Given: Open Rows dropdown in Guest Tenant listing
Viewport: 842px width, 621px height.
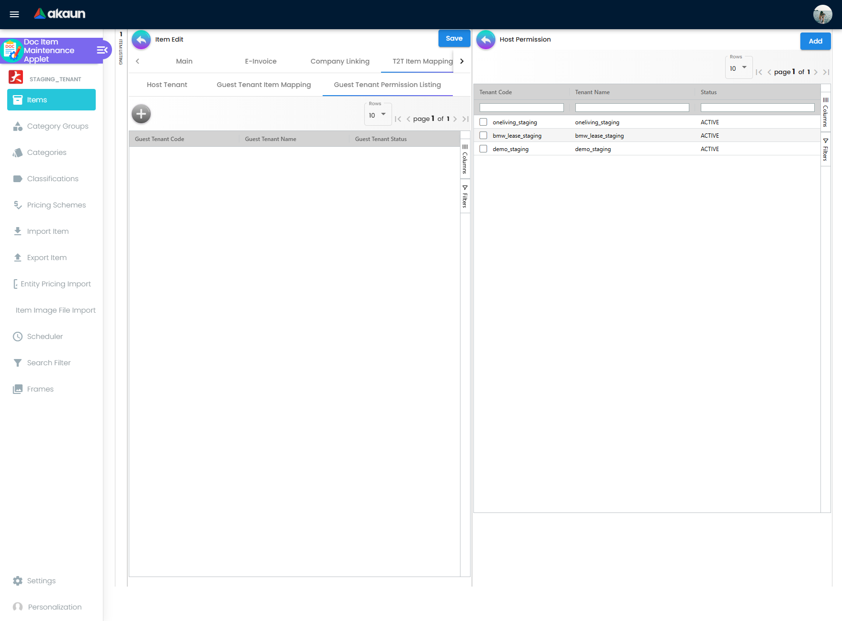Looking at the screenshot, I should [378, 115].
